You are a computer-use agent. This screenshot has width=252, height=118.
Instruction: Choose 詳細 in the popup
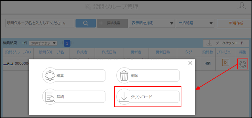[74, 97]
